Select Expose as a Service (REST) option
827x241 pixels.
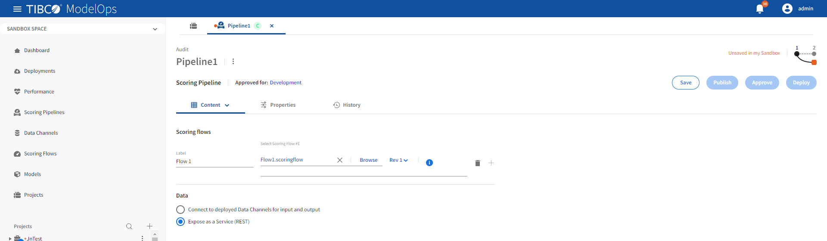coord(180,222)
